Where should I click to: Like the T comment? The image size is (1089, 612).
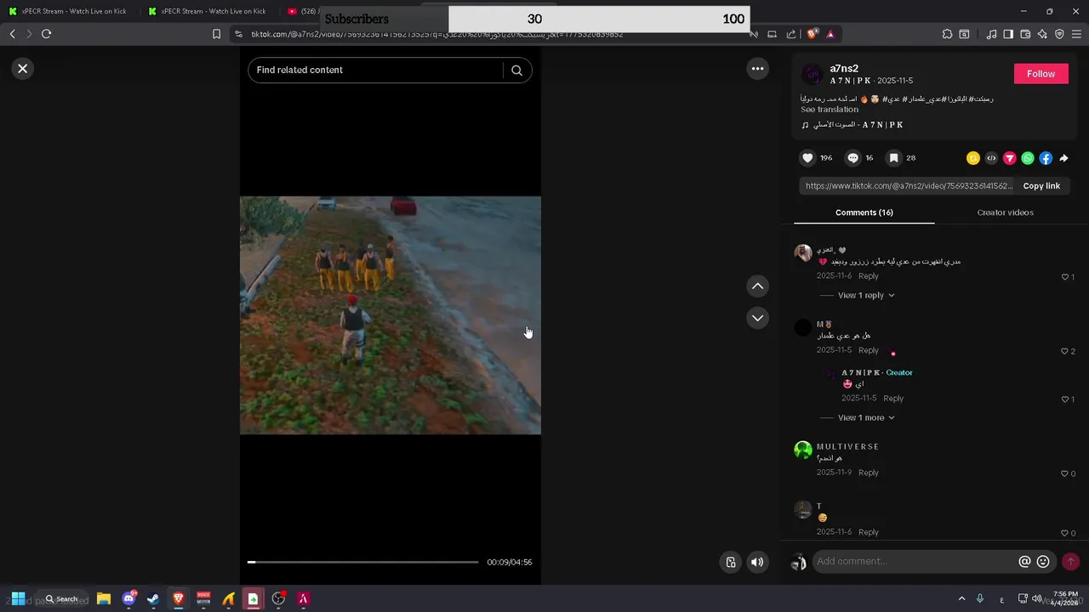point(1064,533)
